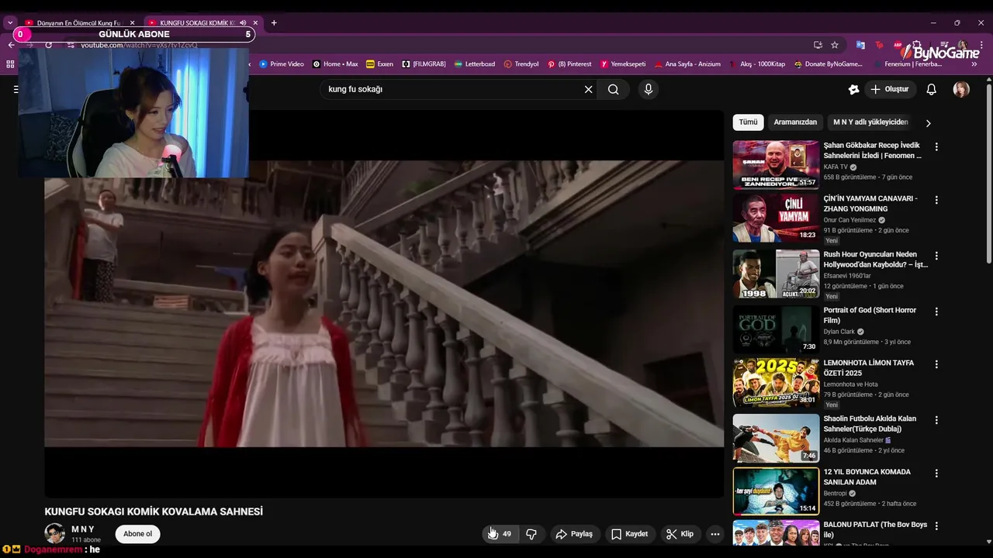Open Oluştur create menu
The width and height of the screenshot is (993, 558).
coord(889,89)
